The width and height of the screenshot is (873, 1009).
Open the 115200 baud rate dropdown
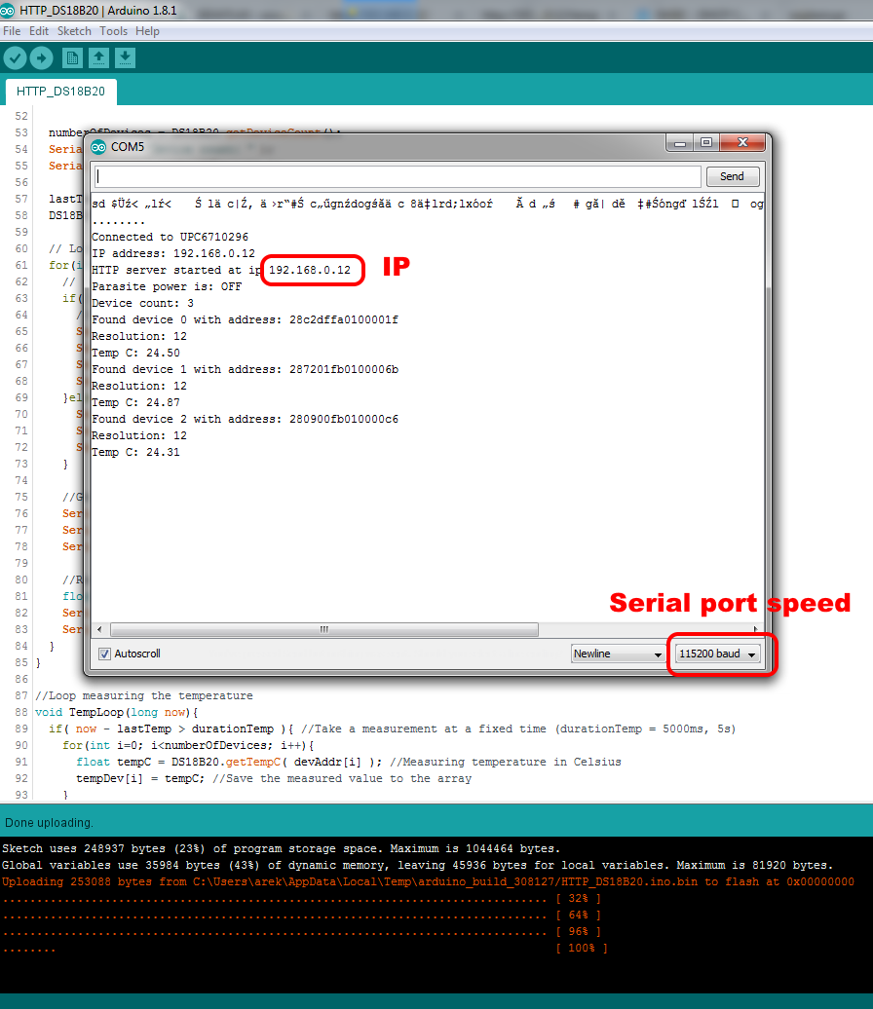718,654
